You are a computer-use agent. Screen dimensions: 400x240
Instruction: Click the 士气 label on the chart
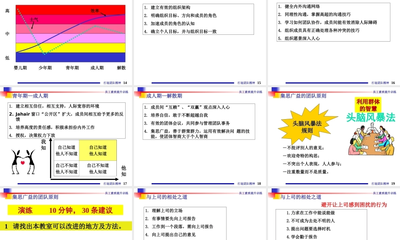(34, 19)
